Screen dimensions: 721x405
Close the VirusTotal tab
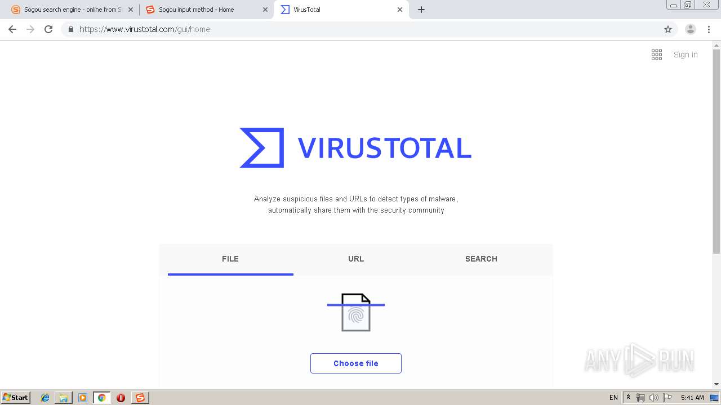click(400, 10)
